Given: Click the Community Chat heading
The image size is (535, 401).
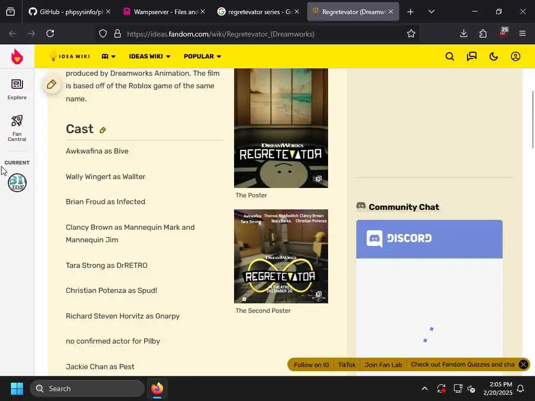Looking at the screenshot, I should click(404, 207).
